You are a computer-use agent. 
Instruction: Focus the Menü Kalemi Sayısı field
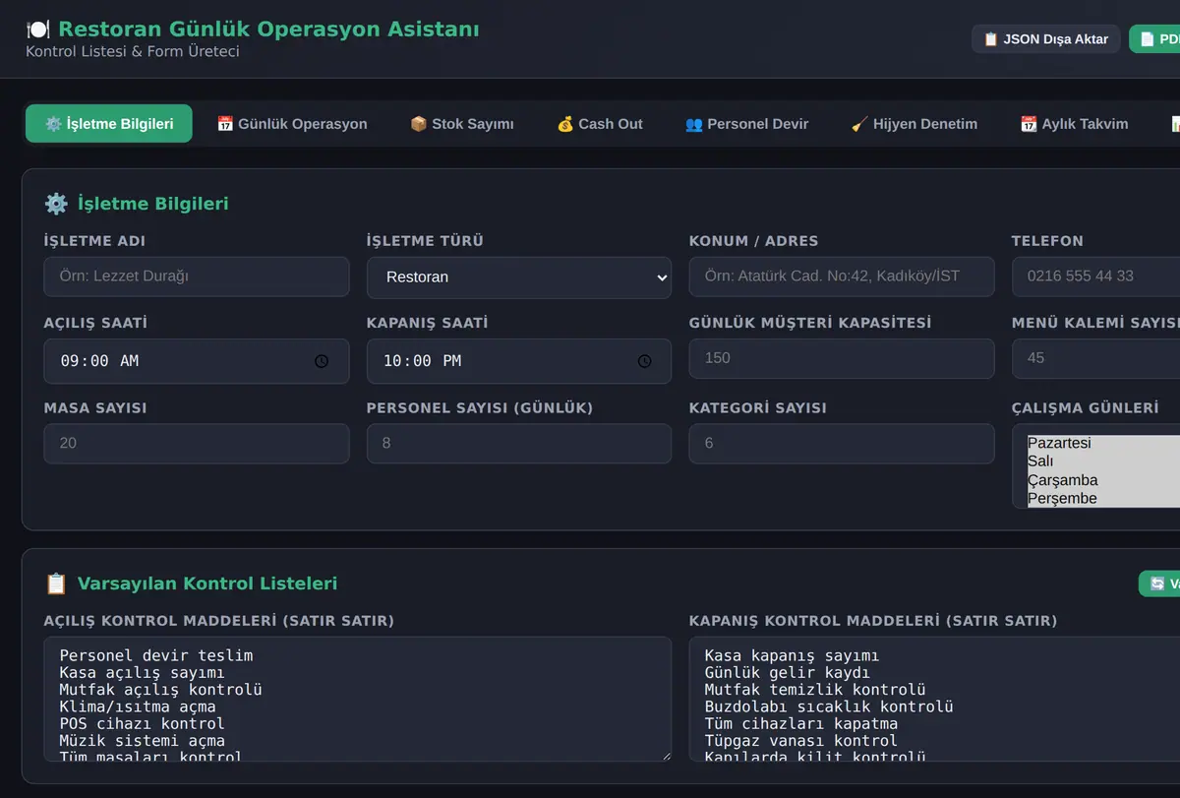click(x=1095, y=358)
